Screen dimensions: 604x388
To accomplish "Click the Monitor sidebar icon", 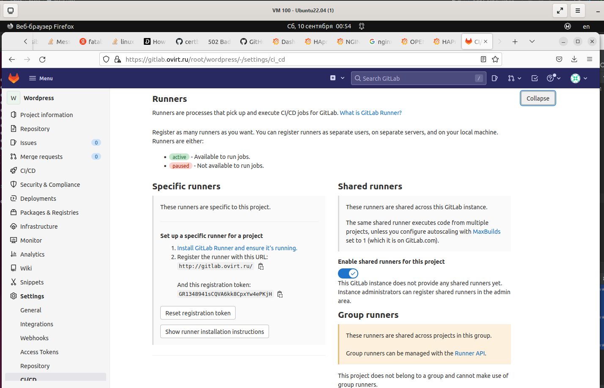I will 14,240.
